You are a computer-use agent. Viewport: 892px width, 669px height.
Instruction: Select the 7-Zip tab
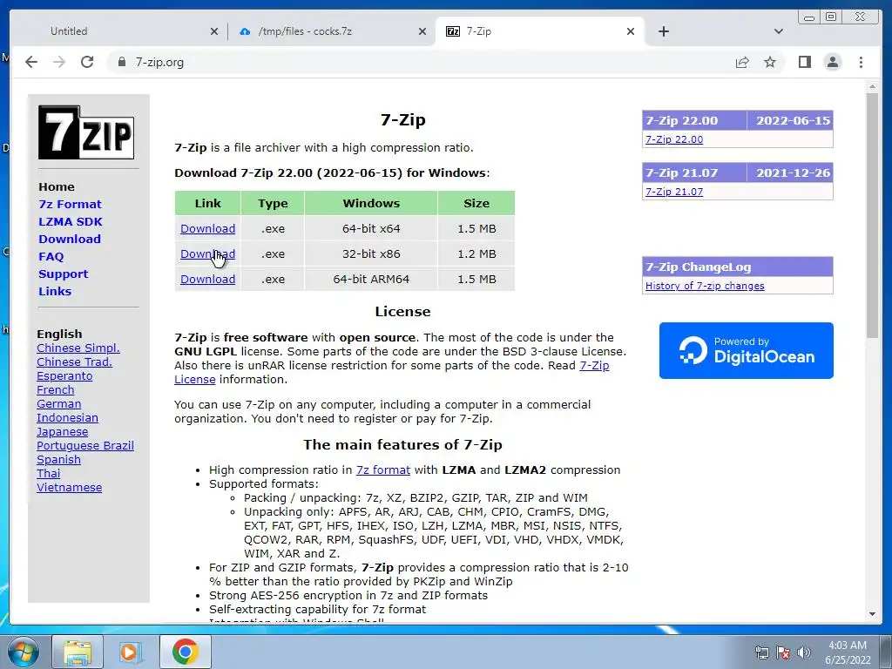pyautogui.click(x=539, y=31)
